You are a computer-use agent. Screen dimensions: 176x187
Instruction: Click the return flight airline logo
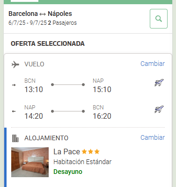point(159,109)
